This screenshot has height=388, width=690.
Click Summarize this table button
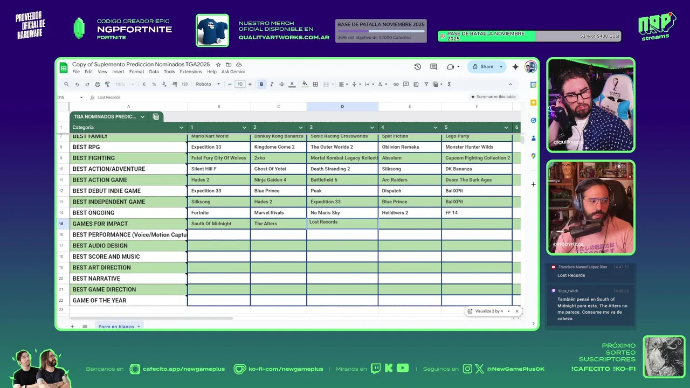(493, 97)
